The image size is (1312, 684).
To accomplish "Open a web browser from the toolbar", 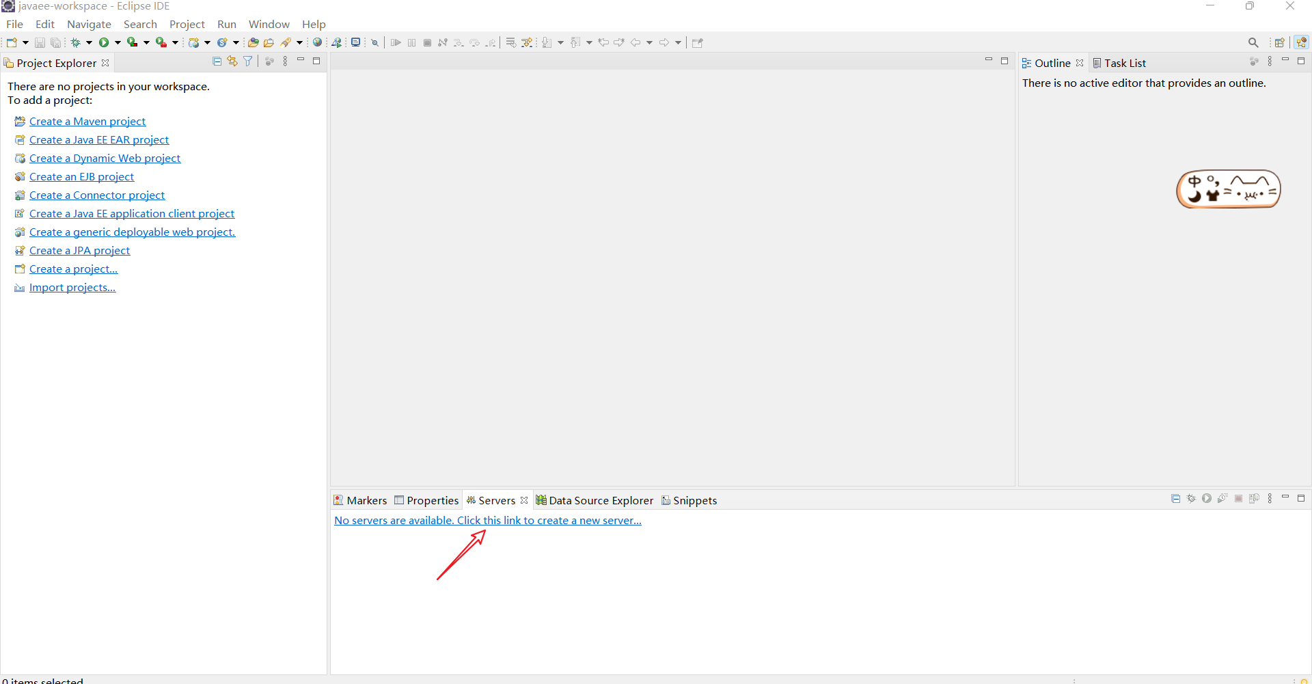I will coord(317,42).
